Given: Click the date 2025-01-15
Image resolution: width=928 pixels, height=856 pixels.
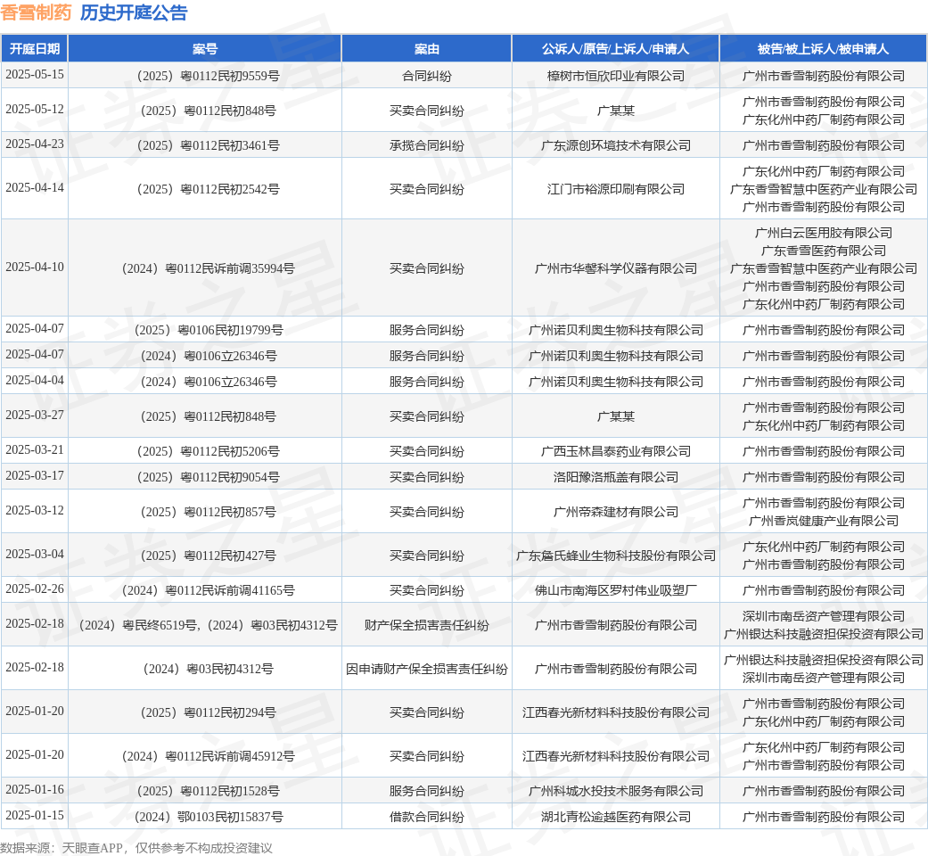Looking at the screenshot, I should tap(35, 816).
